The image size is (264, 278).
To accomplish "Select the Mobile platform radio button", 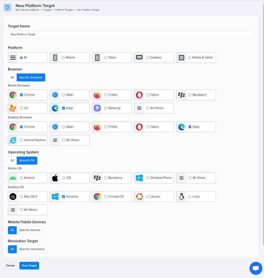I will click(63, 58).
